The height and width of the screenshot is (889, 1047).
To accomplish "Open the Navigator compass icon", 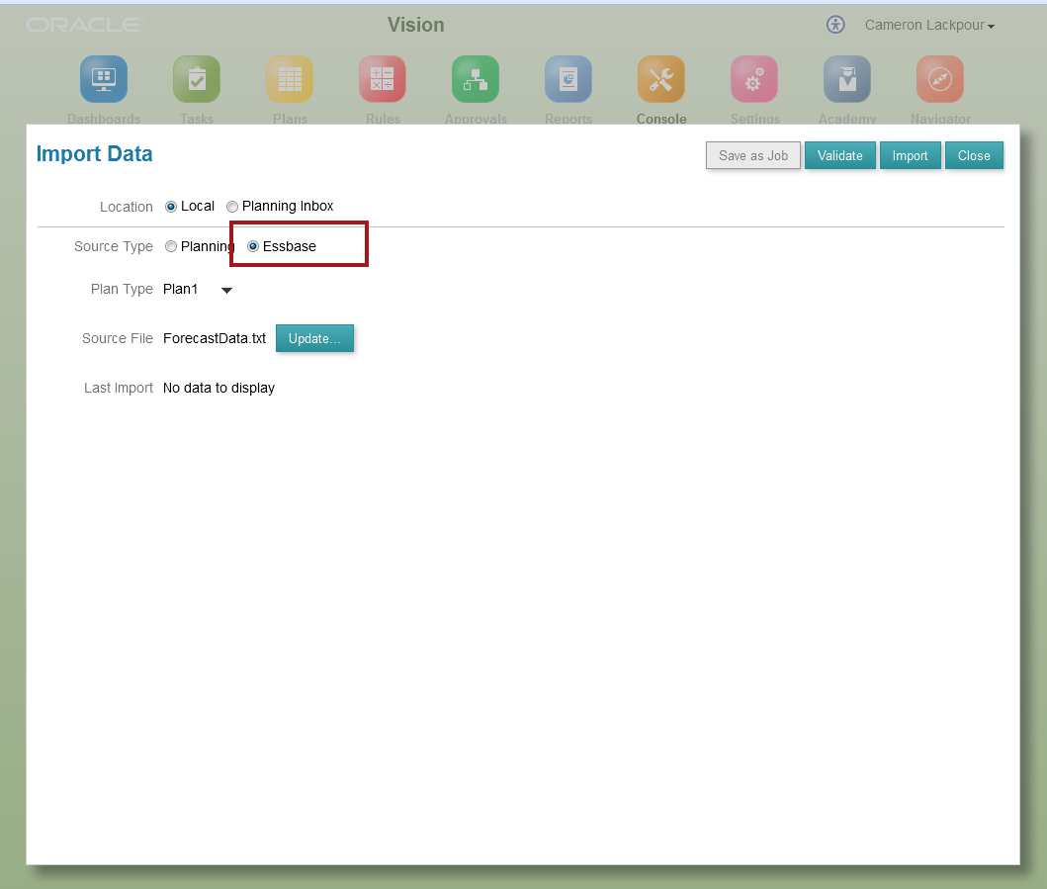I will [939, 79].
